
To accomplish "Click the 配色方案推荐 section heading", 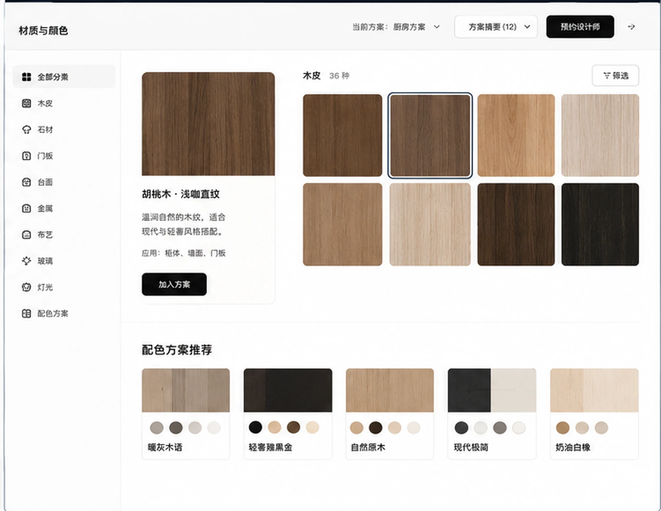I will coord(177,350).
